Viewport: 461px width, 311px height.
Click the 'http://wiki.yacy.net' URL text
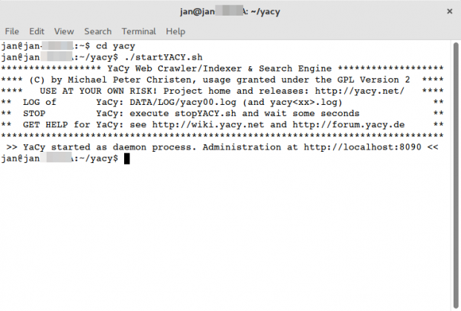pos(208,124)
